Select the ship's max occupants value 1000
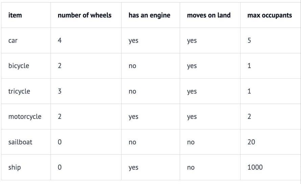The height and width of the screenshot is (184, 301). tap(255, 167)
